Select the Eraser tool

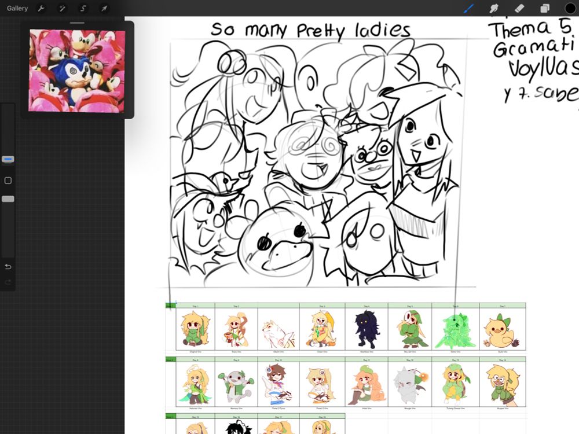(519, 8)
